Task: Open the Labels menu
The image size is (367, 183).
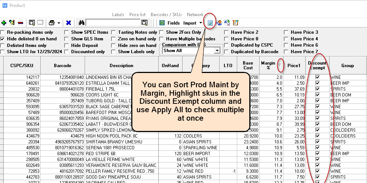Action: (x=118, y=15)
